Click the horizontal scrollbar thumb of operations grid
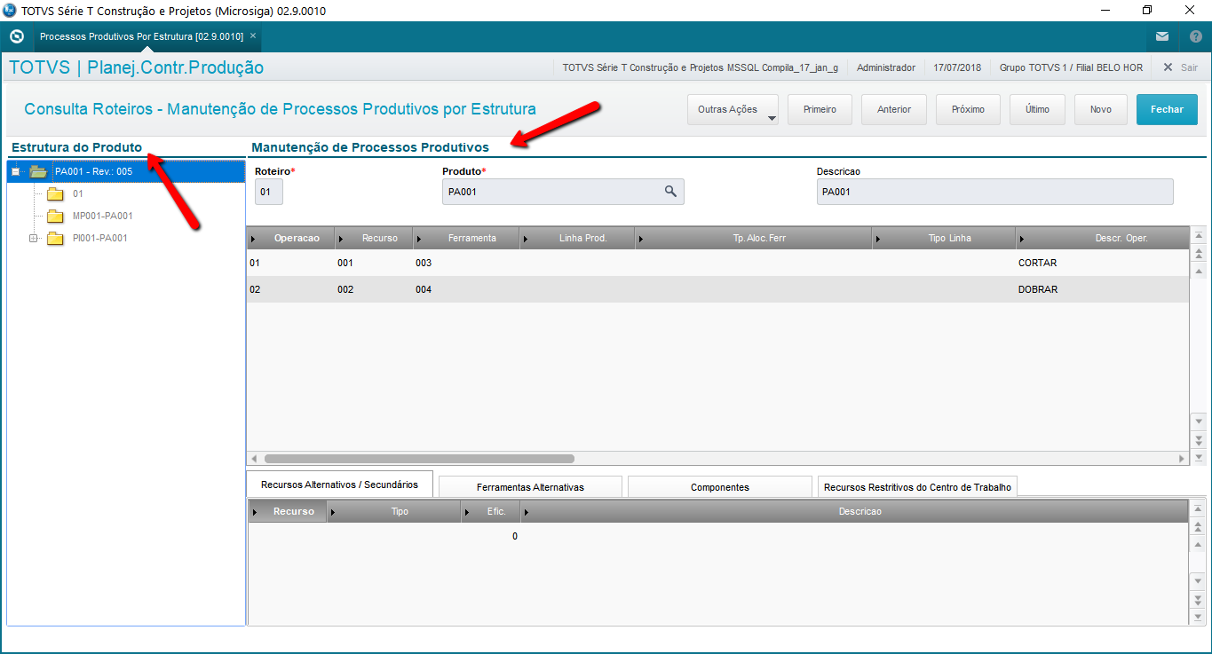 (x=419, y=459)
